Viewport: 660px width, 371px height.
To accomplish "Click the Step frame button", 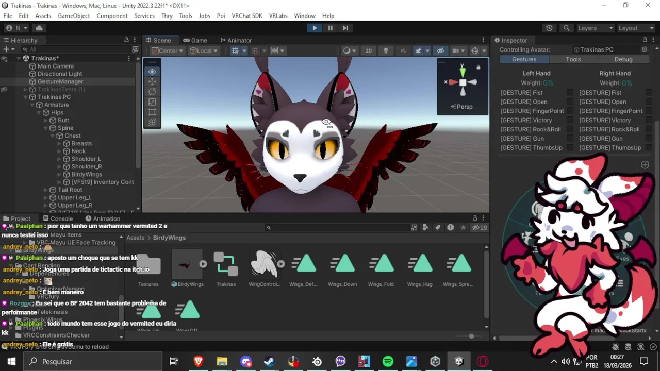I will click(x=345, y=28).
